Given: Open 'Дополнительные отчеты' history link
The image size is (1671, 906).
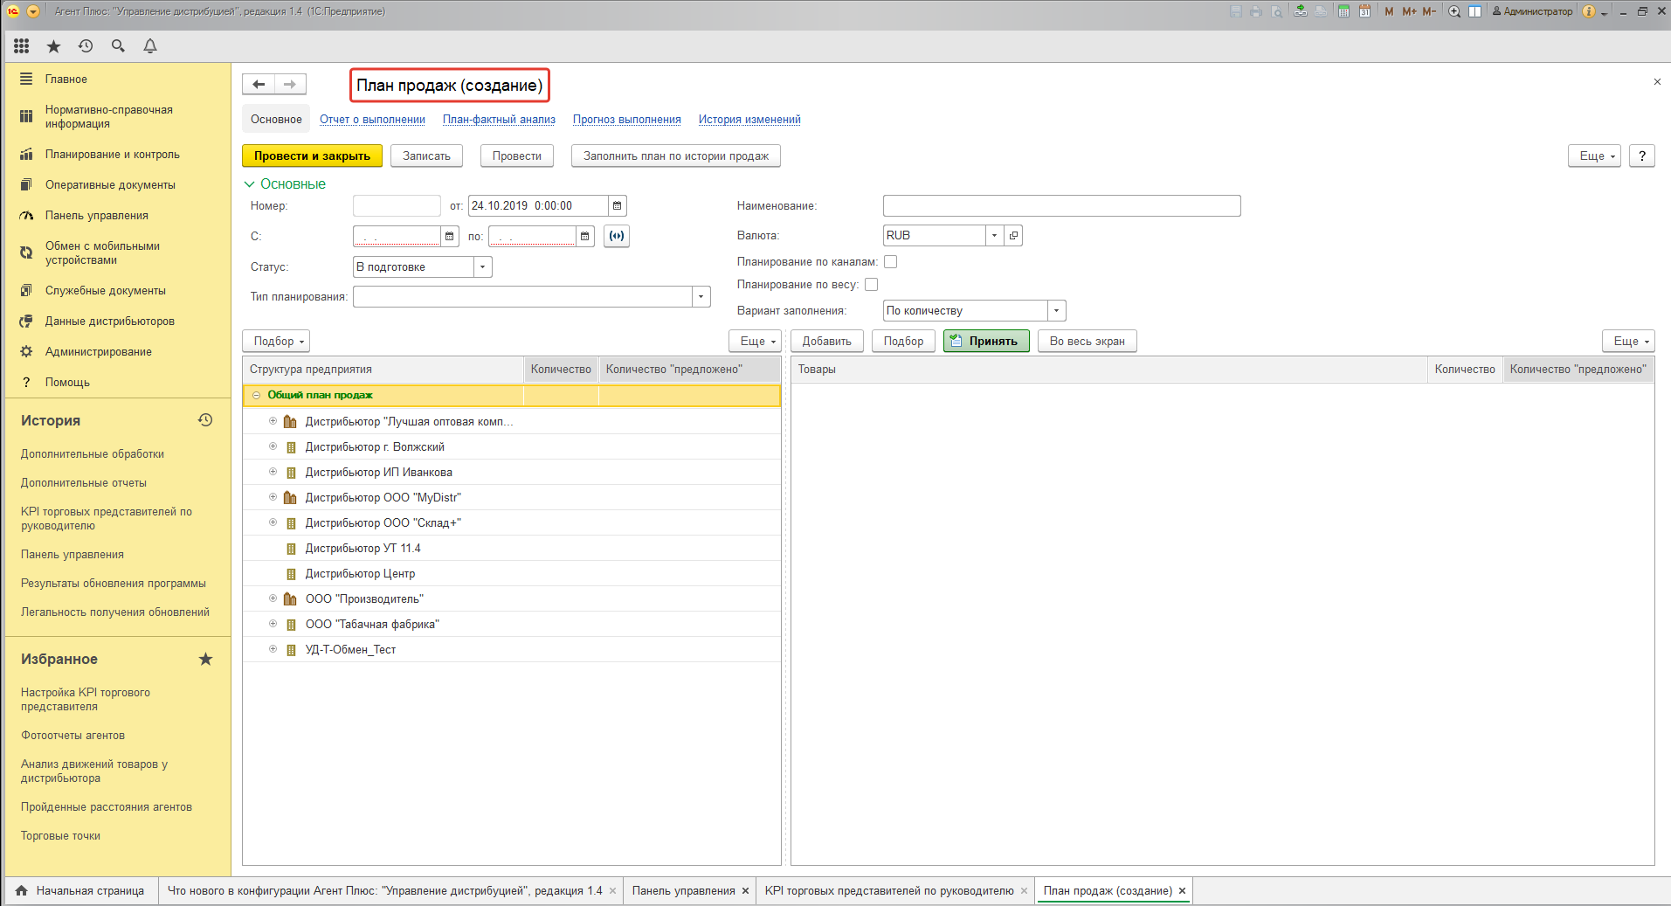Looking at the screenshot, I should click(84, 483).
